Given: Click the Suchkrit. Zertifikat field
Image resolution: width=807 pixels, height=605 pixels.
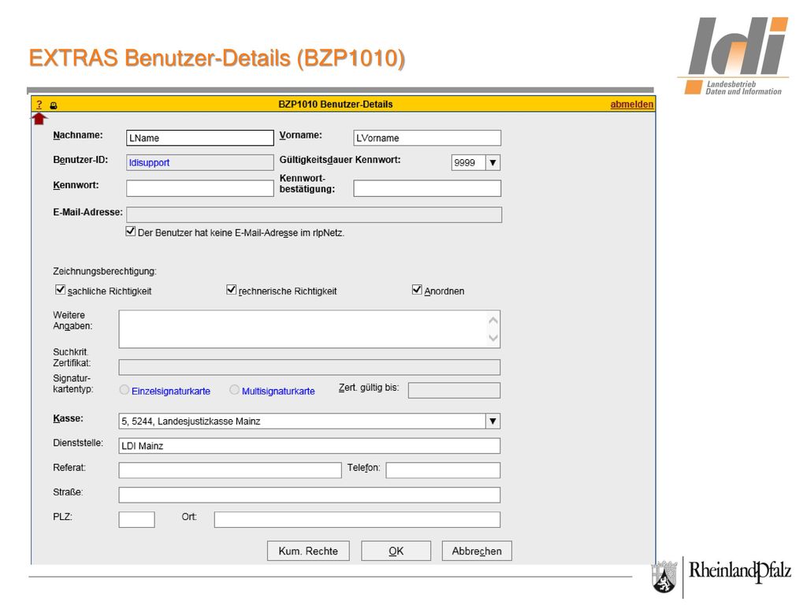Looking at the screenshot, I should point(309,367).
